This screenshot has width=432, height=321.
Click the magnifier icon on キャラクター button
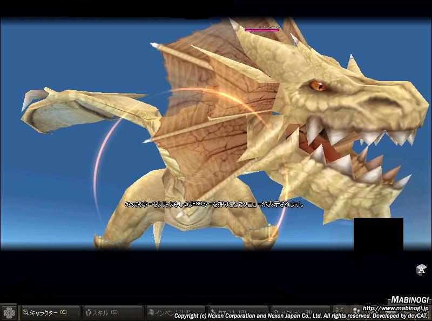[26, 312]
